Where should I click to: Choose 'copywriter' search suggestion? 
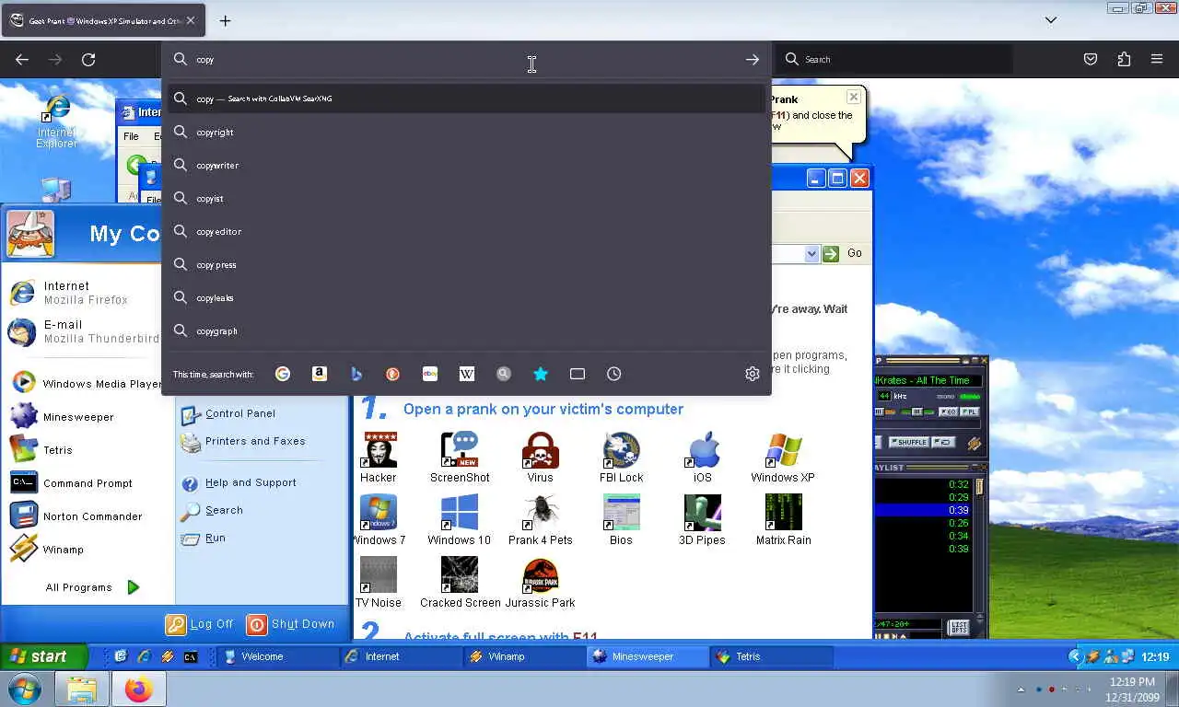(466, 166)
